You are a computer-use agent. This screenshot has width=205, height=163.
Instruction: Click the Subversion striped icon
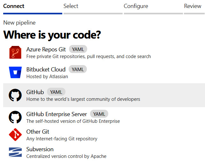point(15,152)
